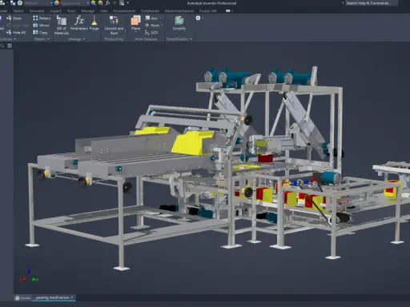Open the Axis dropdown arrow
The width and height of the screenshot is (410, 307).
pos(160,18)
